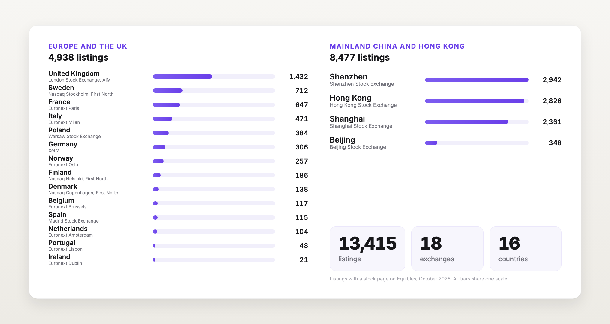This screenshot has width=610, height=324.
Task: Click the 2,361 Shanghai value
Action: pos(552,122)
